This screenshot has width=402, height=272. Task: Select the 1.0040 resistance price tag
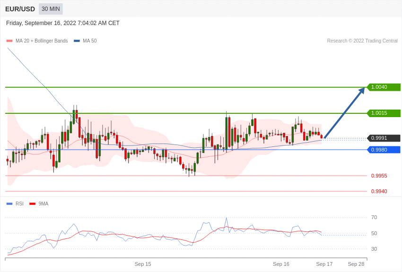click(x=384, y=87)
